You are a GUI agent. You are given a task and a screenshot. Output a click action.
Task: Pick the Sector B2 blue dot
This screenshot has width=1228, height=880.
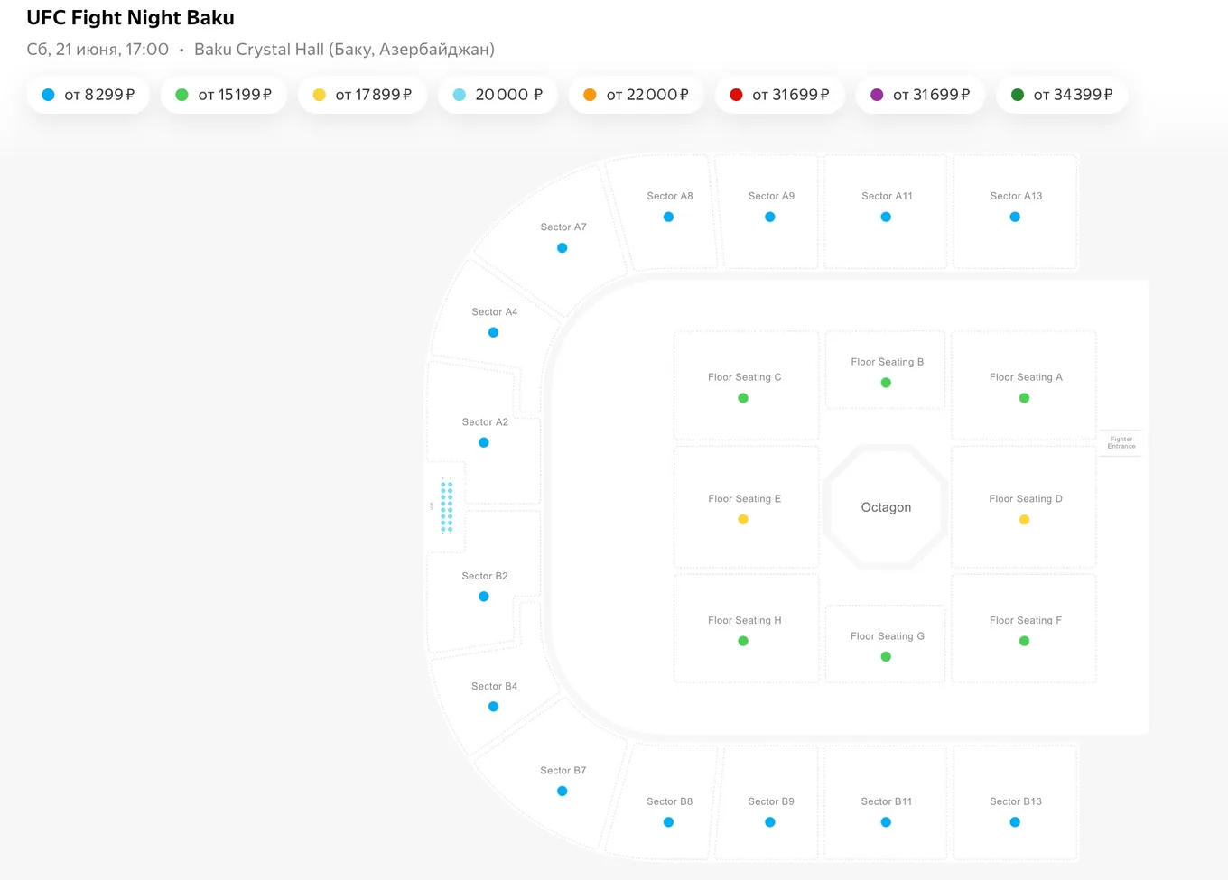[x=484, y=597]
